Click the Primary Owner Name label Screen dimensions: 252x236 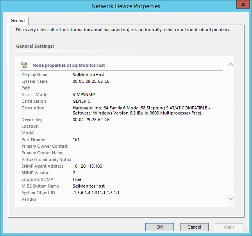[42, 153]
